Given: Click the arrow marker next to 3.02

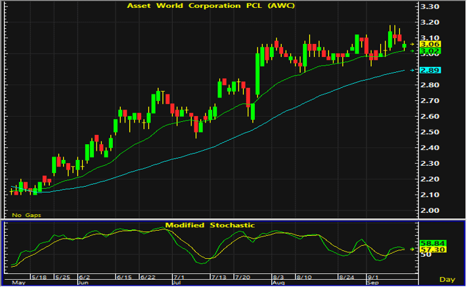Looking at the screenshot, I should tap(412, 51).
